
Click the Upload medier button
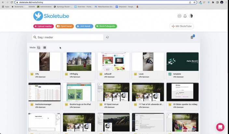(44, 26)
